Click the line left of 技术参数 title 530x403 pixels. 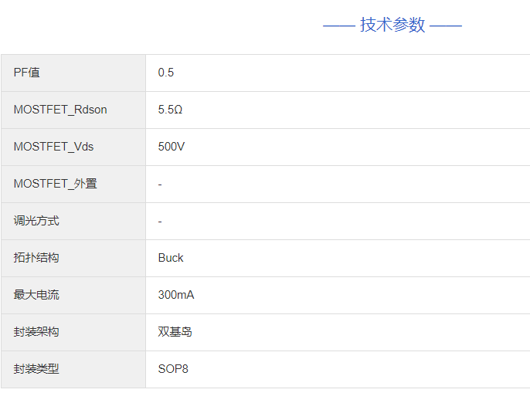tap(338, 25)
